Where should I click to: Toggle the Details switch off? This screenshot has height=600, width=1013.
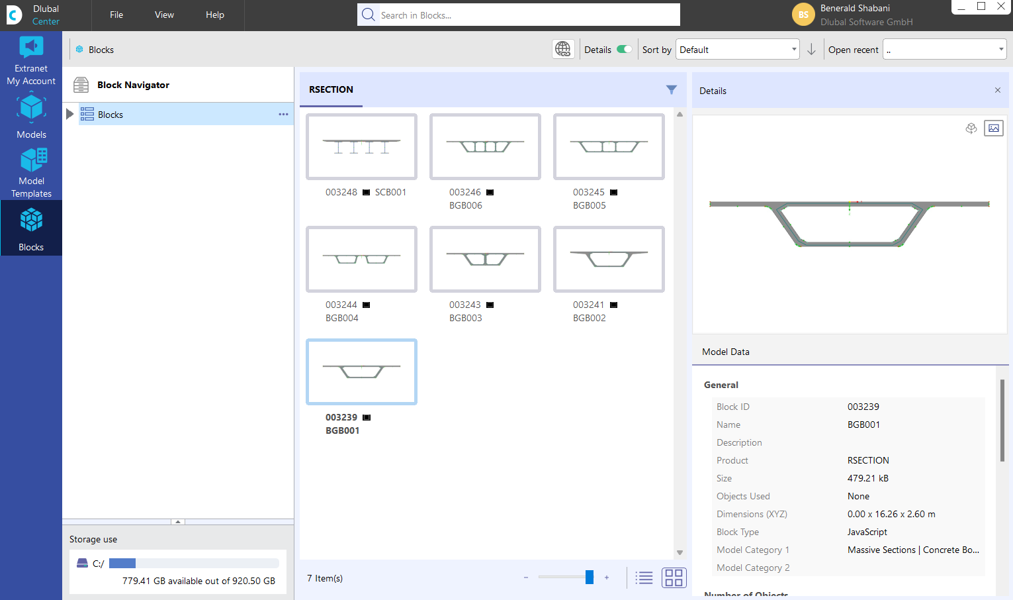(x=624, y=49)
